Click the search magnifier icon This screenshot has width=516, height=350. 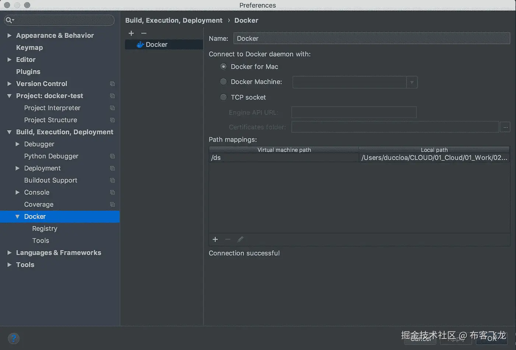click(9, 20)
